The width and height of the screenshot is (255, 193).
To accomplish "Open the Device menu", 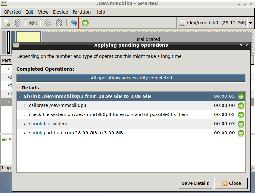I will click(x=60, y=12).
